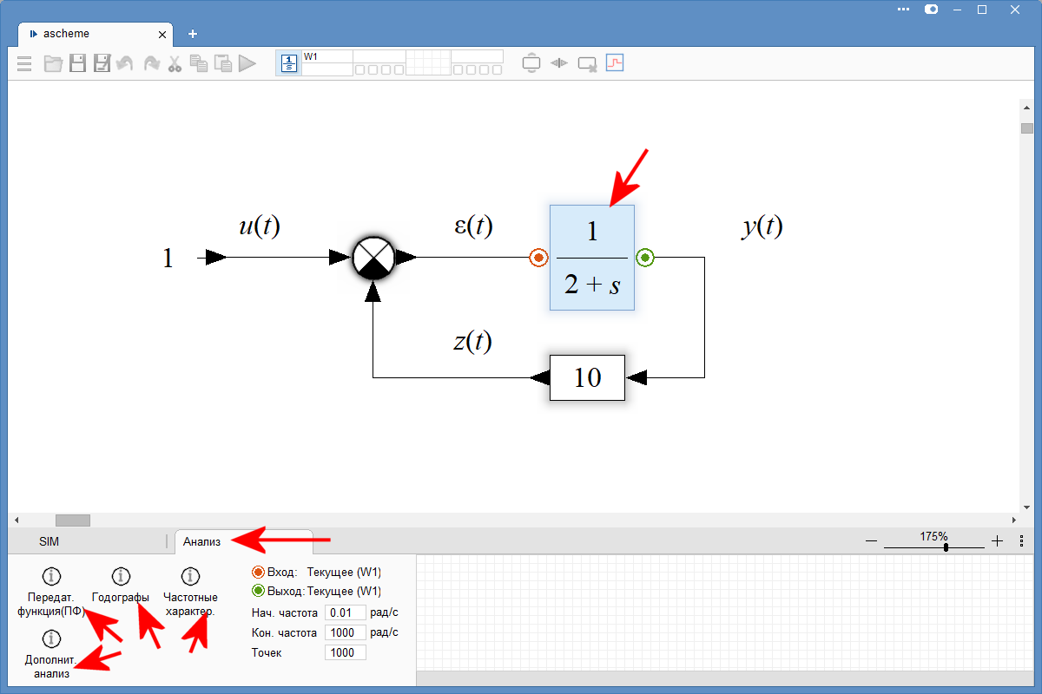The image size is (1042, 694).
Task: Add a new tab with plus button
Action: 193,34
